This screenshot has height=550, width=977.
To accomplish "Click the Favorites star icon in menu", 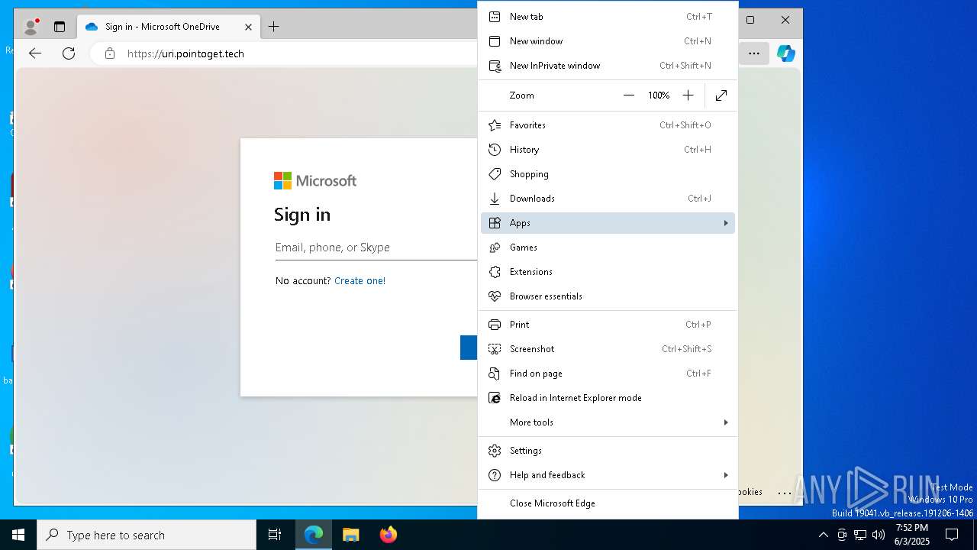I will pos(495,125).
